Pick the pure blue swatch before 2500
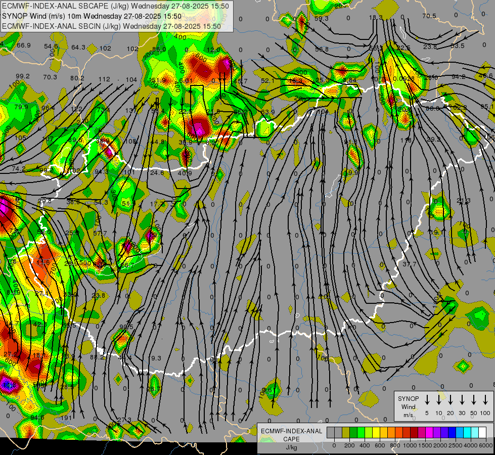 pyautogui.click(x=452, y=433)
